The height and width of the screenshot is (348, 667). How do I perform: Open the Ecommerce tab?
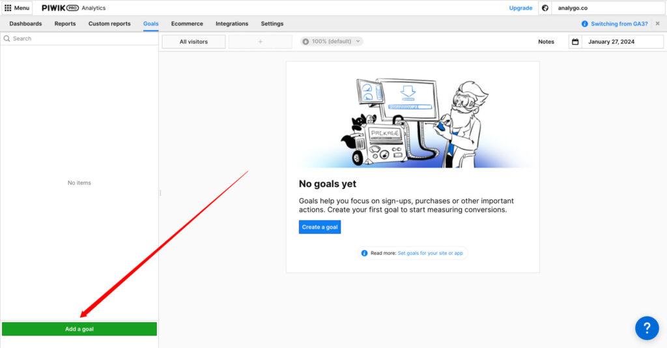click(x=187, y=23)
